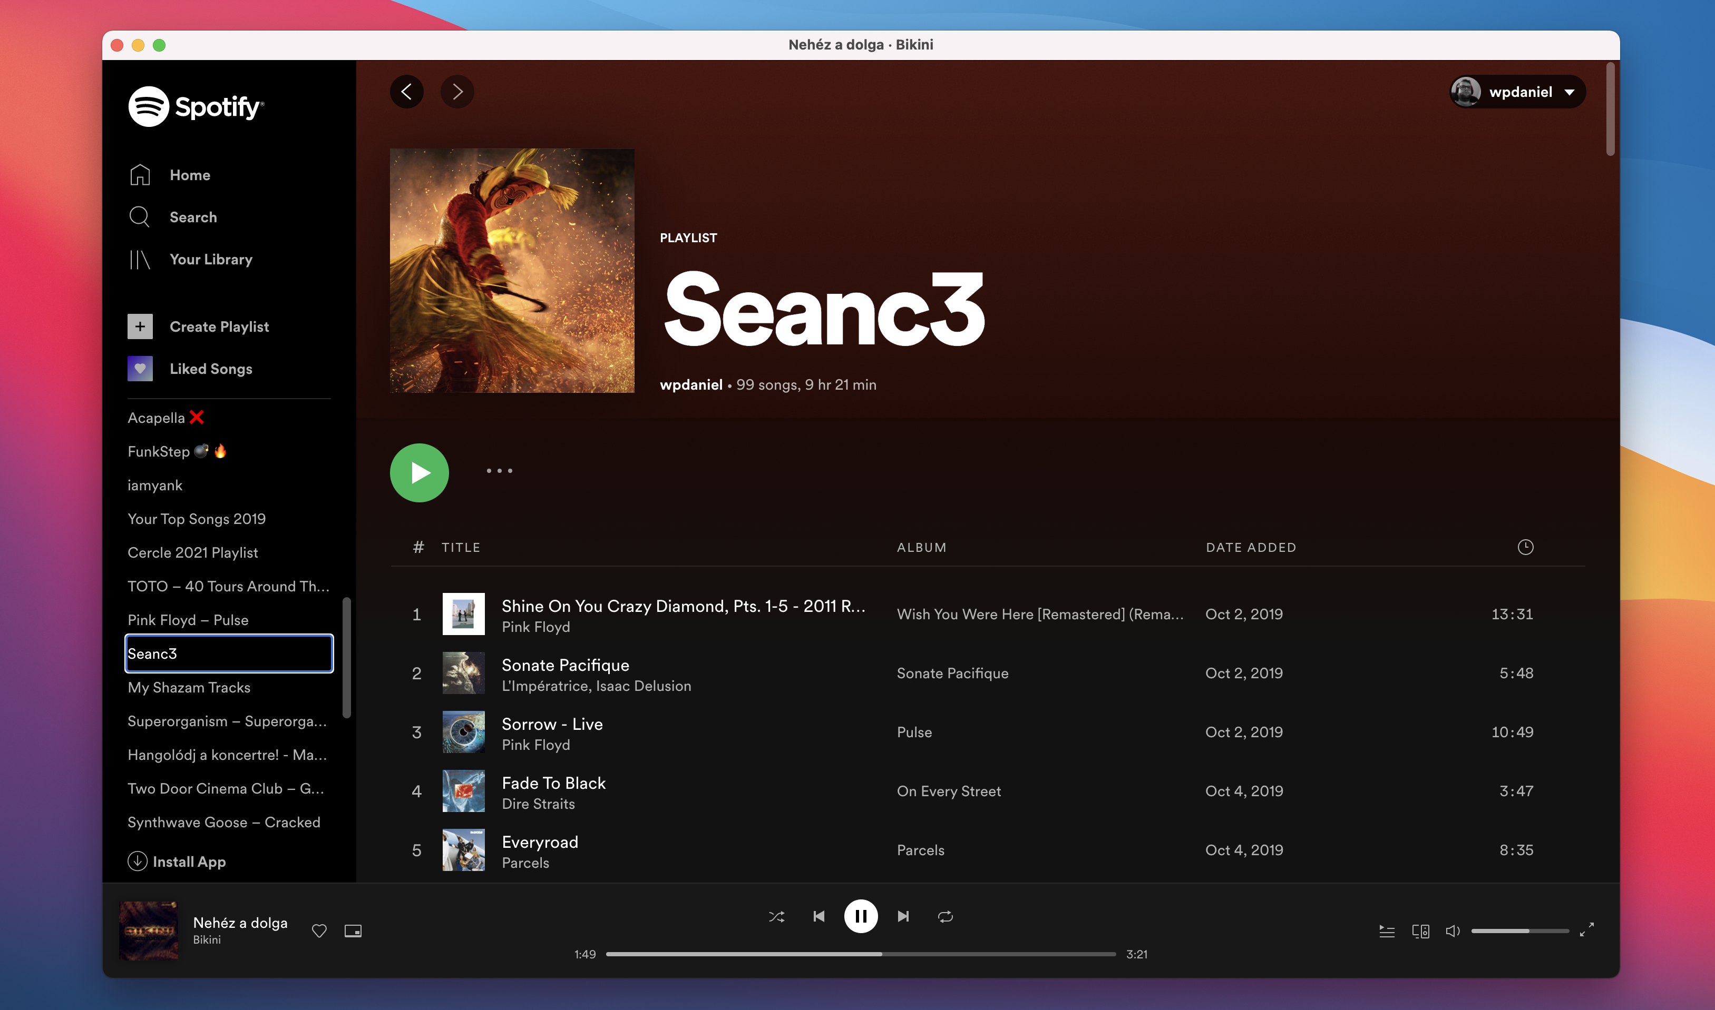Screen dimensions: 1715x1010
Task: Click the connect to a device icon
Action: [x=1420, y=931]
